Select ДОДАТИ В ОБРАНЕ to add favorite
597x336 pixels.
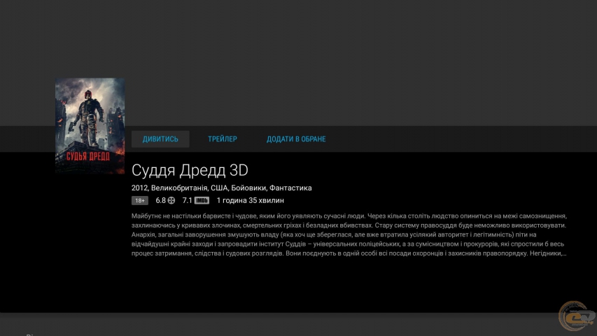[x=296, y=139]
